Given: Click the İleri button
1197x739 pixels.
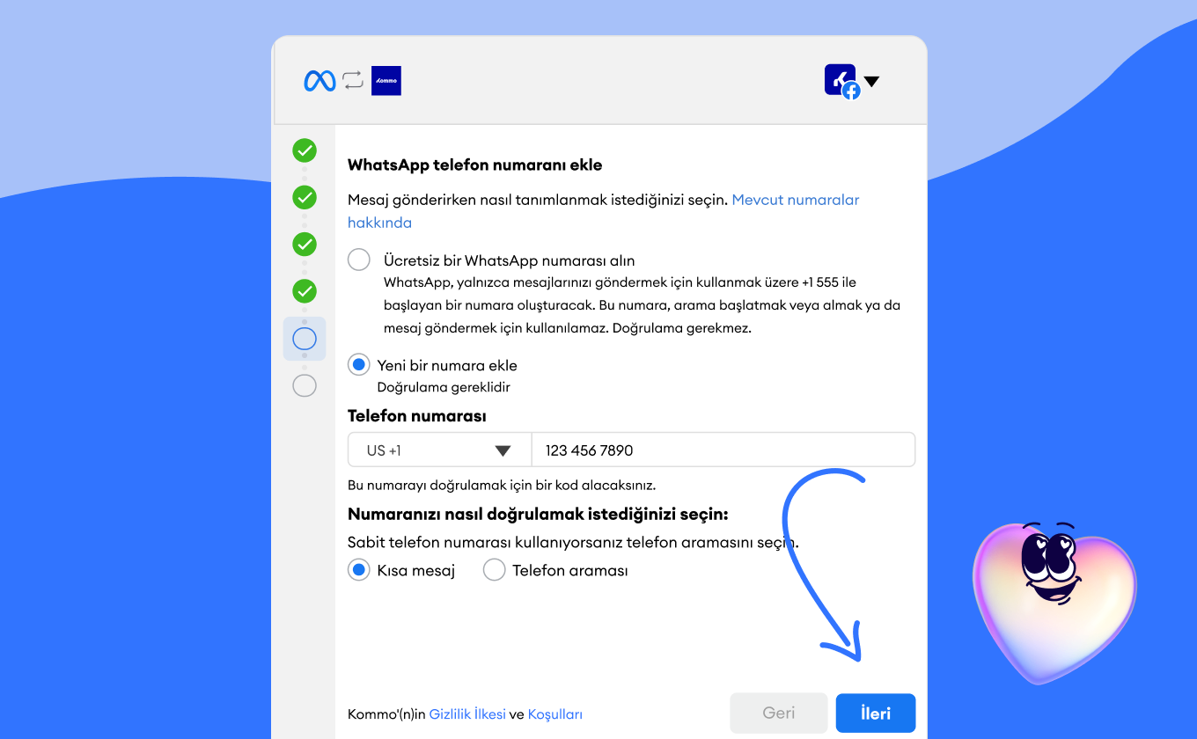Looking at the screenshot, I should point(876,713).
